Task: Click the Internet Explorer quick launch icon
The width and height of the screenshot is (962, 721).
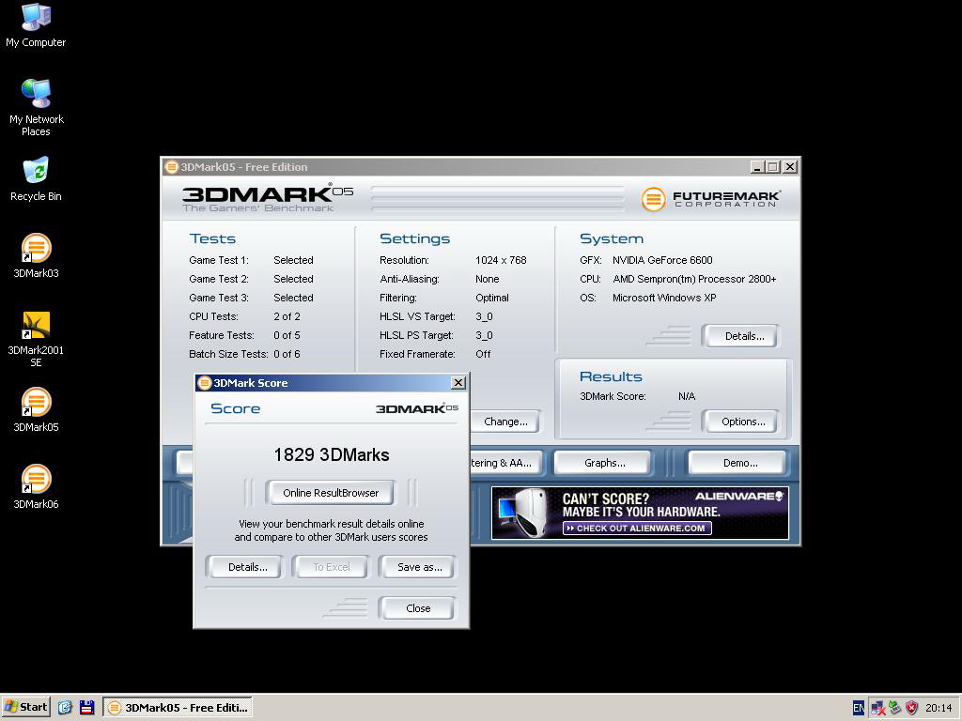Action: point(65,708)
